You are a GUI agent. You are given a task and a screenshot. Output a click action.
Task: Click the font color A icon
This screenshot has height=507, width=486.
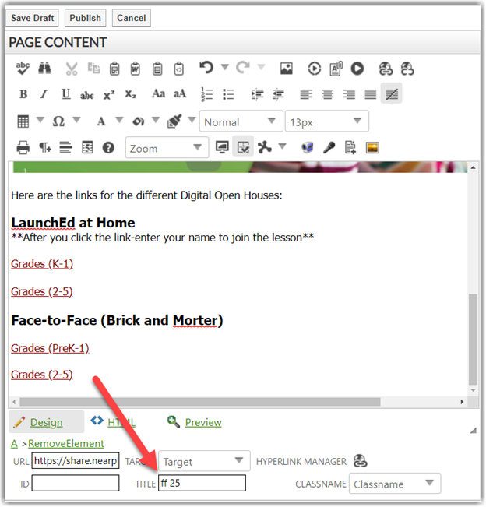[101, 121]
